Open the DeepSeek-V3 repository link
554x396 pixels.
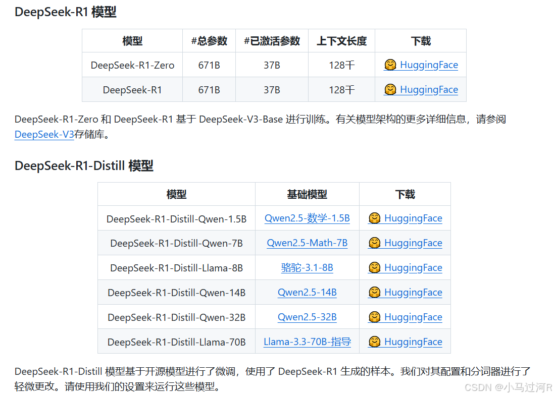44,135
